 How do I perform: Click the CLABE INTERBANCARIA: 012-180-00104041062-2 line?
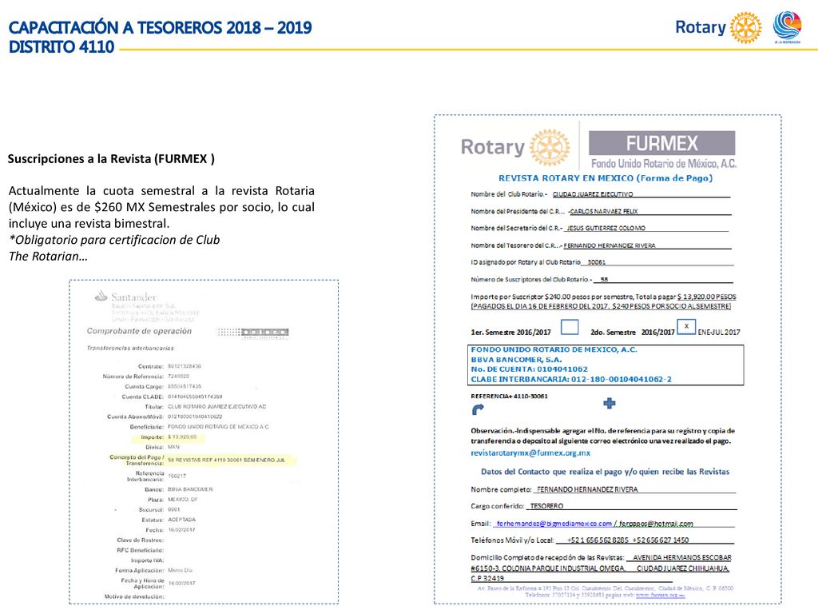pyautogui.click(x=570, y=379)
